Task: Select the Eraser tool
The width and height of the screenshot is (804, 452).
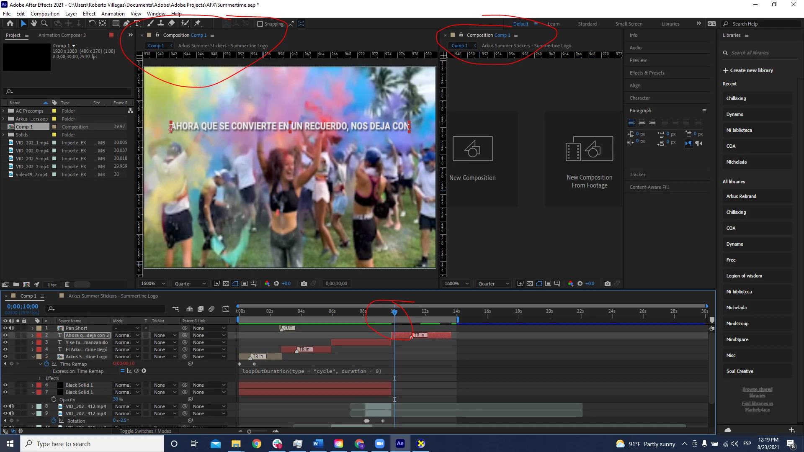Action: (172, 23)
